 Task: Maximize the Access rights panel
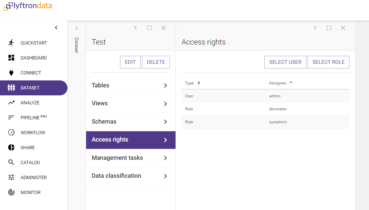(329, 28)
